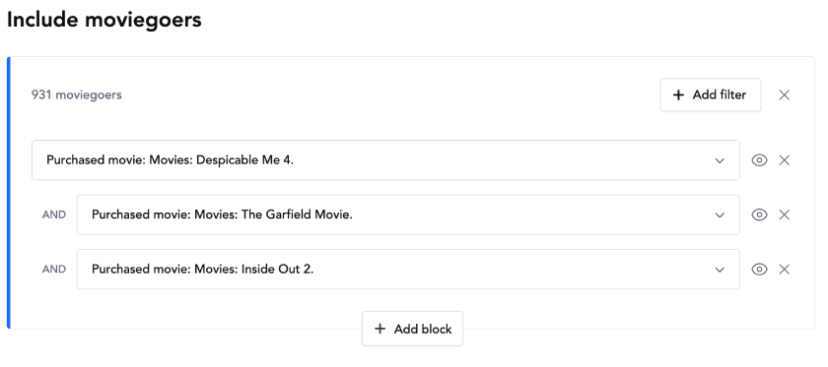
Task: Remove the Inside Out 2 filter
Action: click(785, 270)
